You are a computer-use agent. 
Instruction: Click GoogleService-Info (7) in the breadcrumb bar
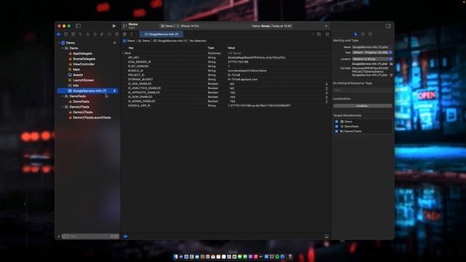tap(170, 41)
